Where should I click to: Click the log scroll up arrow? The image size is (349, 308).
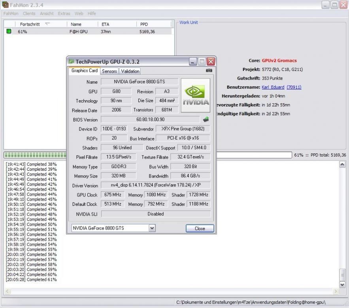coord(342,164)
